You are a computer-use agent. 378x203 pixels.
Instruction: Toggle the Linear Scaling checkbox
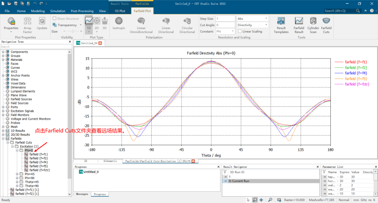(239, 32)
